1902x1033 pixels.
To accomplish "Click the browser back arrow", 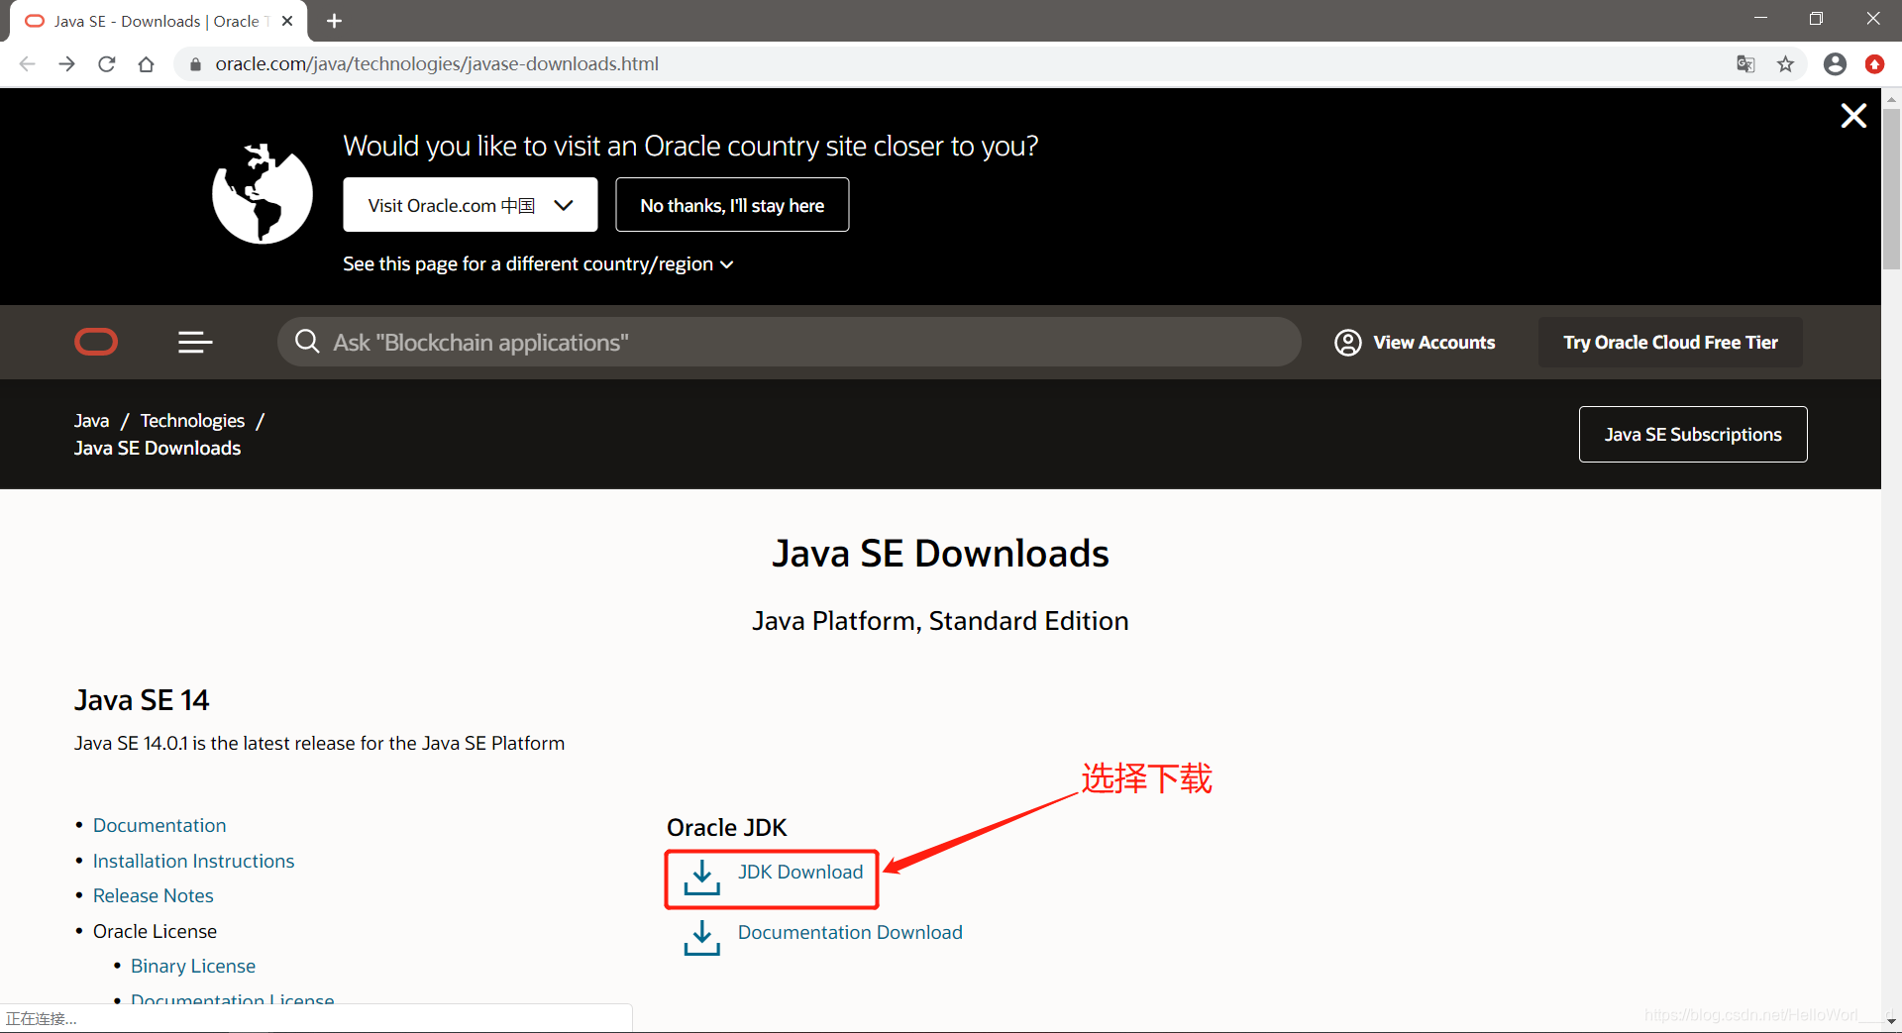I will [27, 64].
